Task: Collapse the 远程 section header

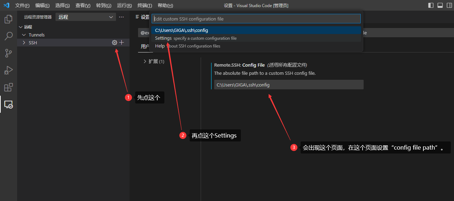Action: (73, 27)
